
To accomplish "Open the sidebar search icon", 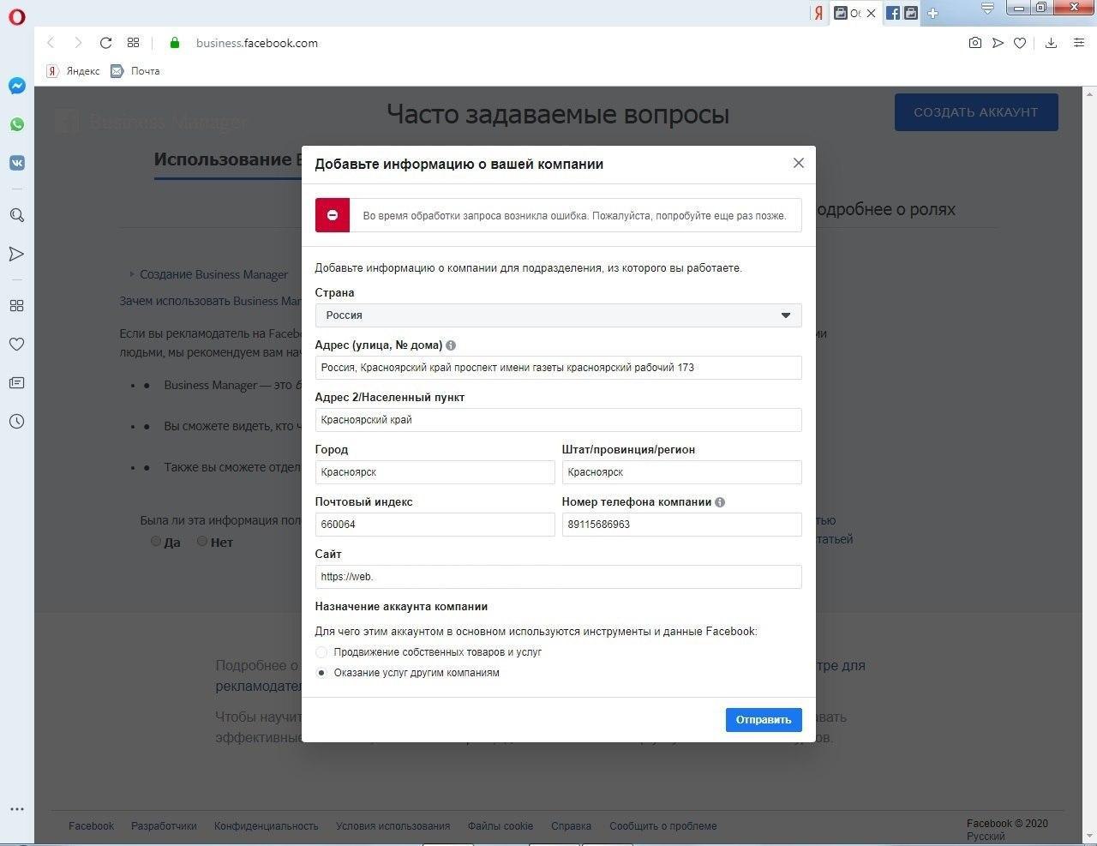I will (x=16, y=215).
